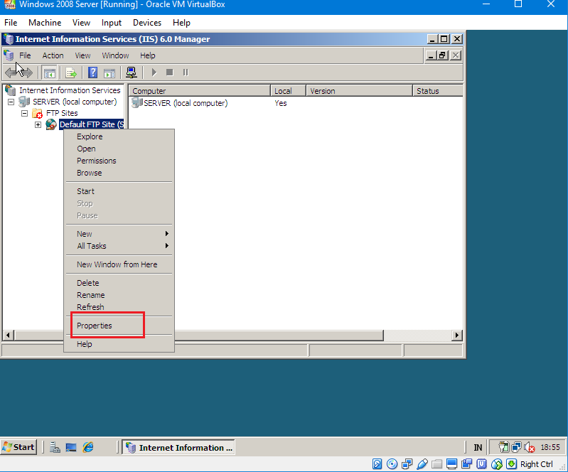
Task: Select the Internet Information Services root node
Action: click(x=70, y=90)
